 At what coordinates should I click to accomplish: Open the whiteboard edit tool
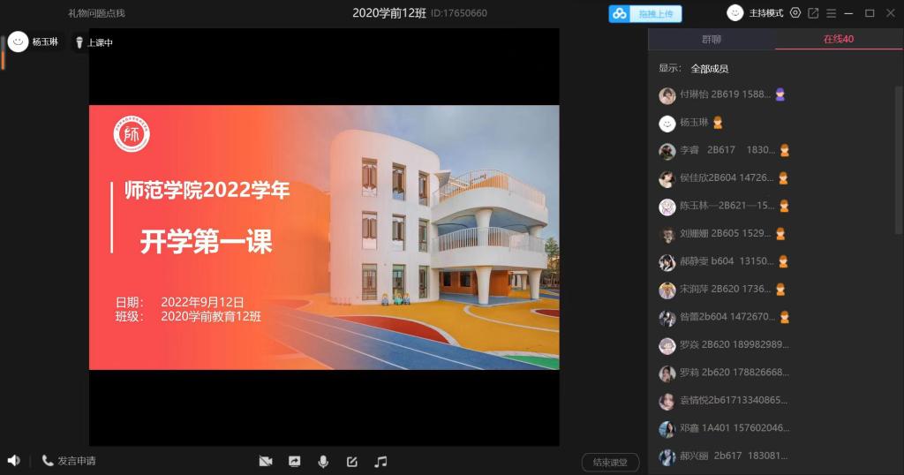click(352, 461)
